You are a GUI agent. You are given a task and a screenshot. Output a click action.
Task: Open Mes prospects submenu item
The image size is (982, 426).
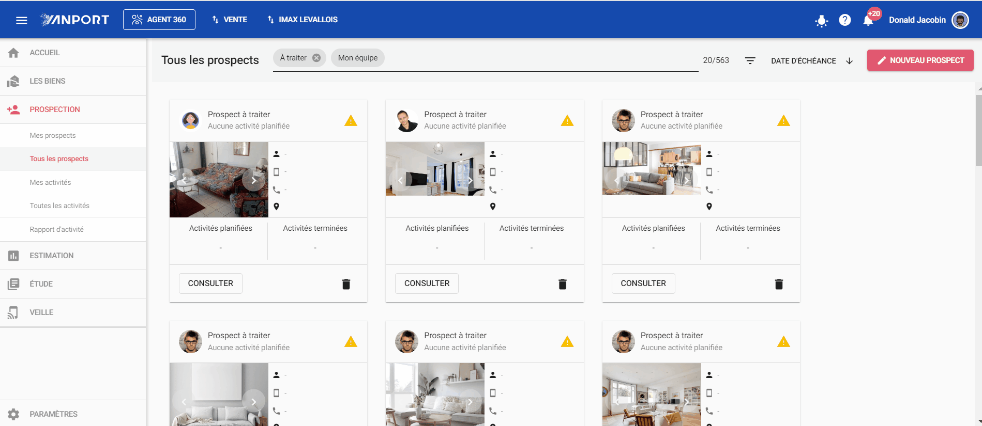(x=73, y=135)
